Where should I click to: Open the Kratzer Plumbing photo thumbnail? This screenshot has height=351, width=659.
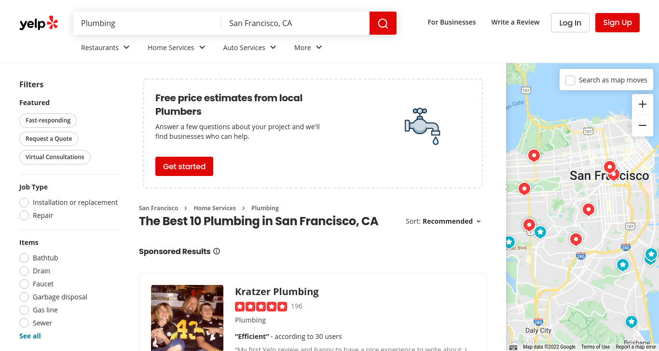click(187, 318)
